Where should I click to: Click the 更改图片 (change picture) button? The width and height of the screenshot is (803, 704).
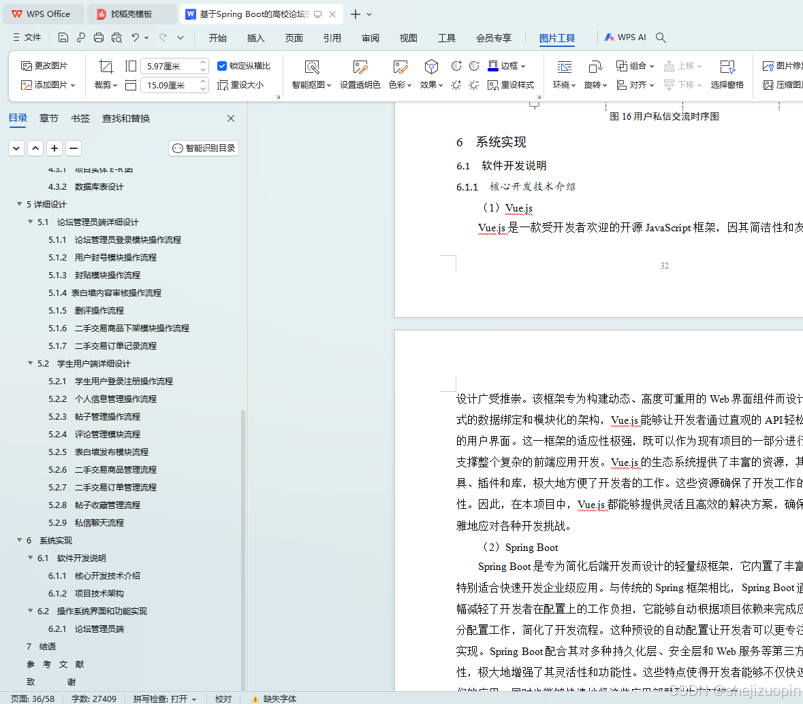tap(44, 66)
